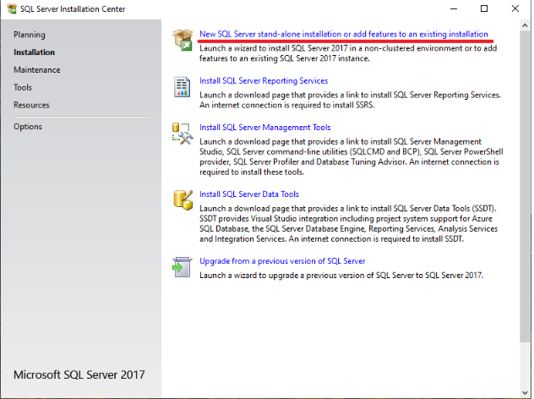
Task: Open the Planning section
Action: click(x=30, y=35)
